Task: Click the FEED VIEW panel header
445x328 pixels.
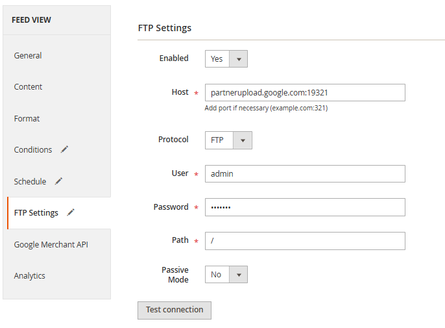Action: (x=57, y=20)
